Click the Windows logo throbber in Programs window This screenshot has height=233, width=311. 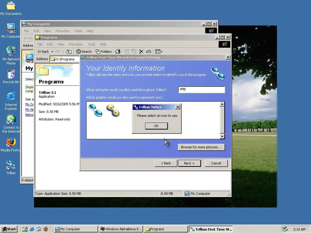pos(224,44)
